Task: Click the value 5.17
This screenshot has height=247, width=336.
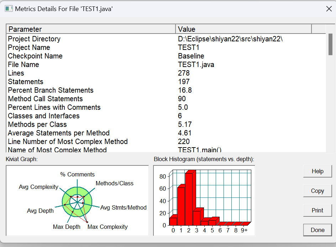Action: pyautogui.click(x=185, y=124)
